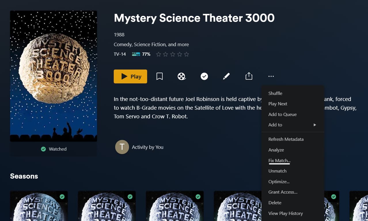The width and height of the screenshot is (368, 221).
Task: Click watched checkmark on first season
Action: pos(62,196)
